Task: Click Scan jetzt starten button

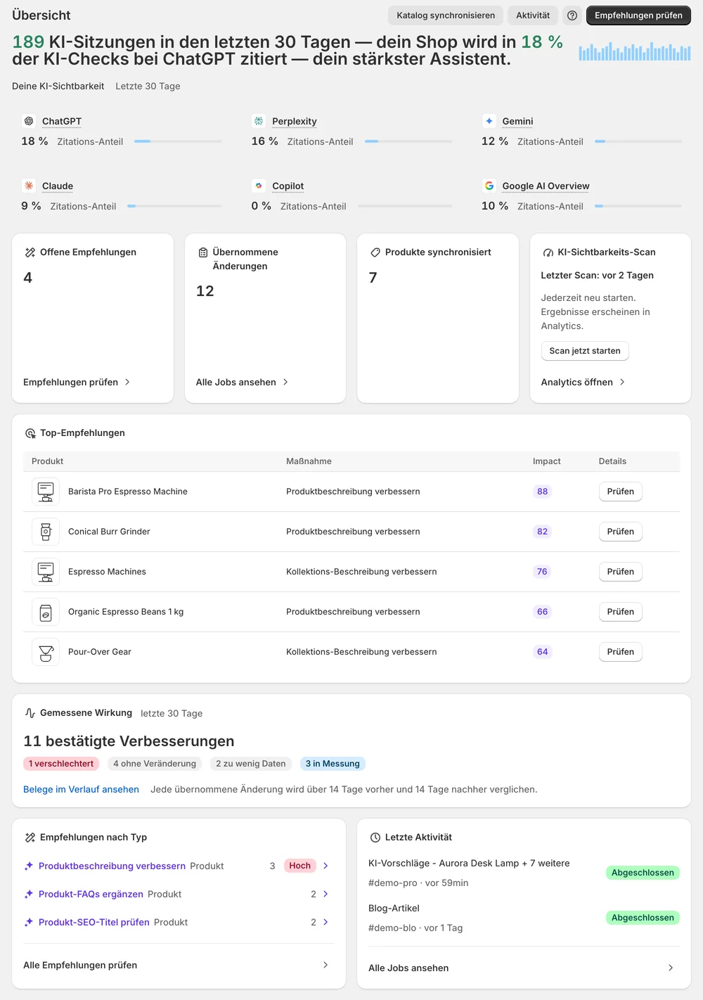Action: 585,351
